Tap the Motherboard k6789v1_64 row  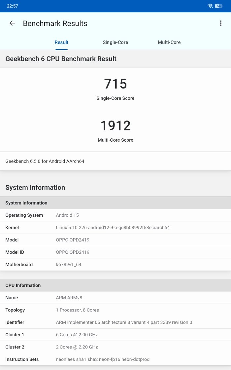pos(115,265)
